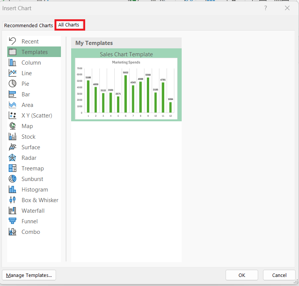Close the Insert Chart dialog

coord(287,8)
